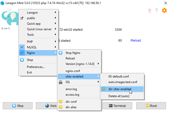Click the orange settings gear icon
Viewport: 169px width, 113px height.
click(164, 10)
